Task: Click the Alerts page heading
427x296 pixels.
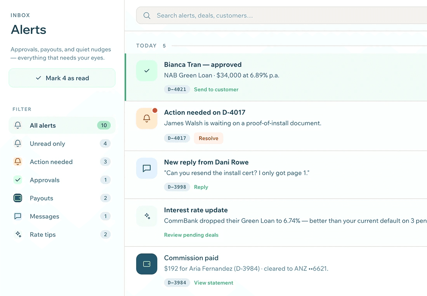Action: [x=29, y=29]
